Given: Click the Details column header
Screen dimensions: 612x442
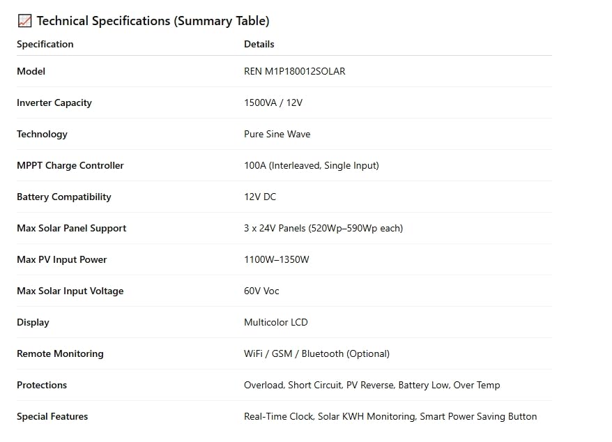Looking at the screenshot, I should [x=259, y=44].
